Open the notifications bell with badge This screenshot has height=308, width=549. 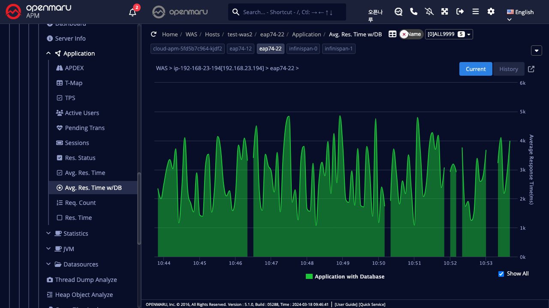(133, 12)
